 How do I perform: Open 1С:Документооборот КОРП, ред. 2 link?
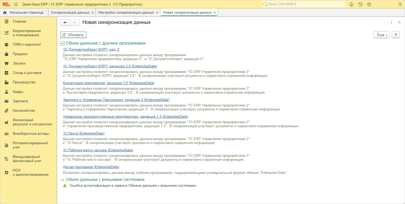coord(91,50)
